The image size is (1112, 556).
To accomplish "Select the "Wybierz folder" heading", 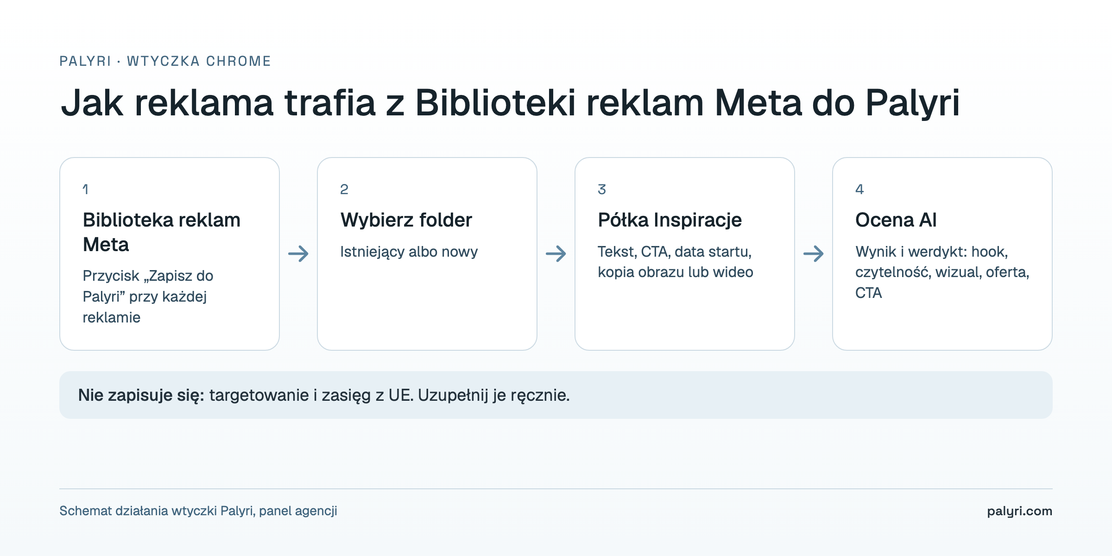I will 406,220.
